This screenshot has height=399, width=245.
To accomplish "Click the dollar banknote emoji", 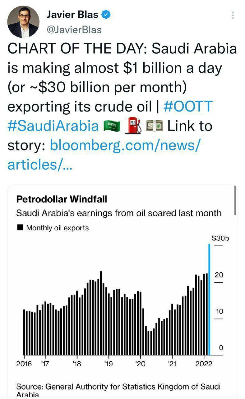I will [x=155, y=127].
